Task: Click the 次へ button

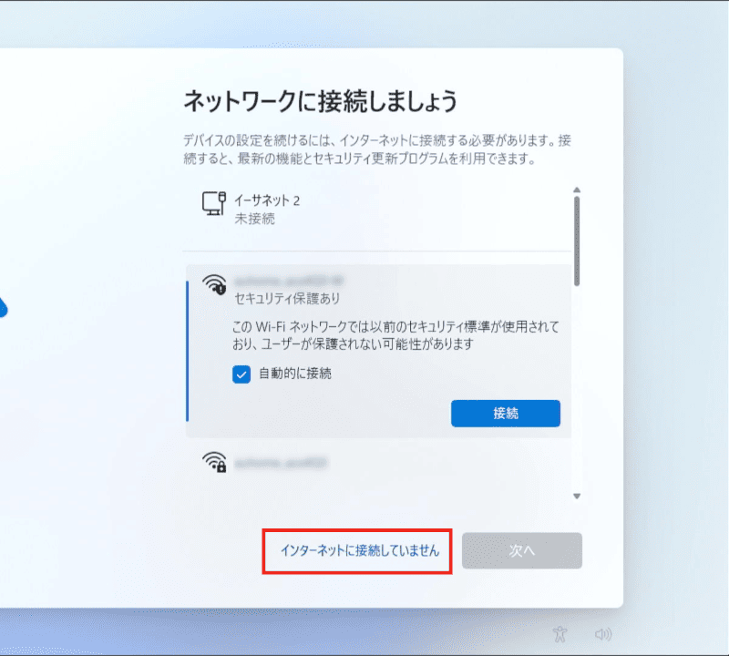Action: 521,550
